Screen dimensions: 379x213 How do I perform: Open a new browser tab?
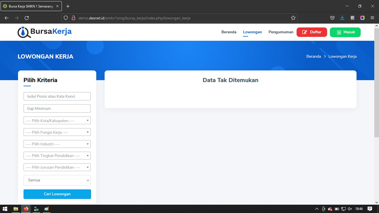tap(68, 6)
